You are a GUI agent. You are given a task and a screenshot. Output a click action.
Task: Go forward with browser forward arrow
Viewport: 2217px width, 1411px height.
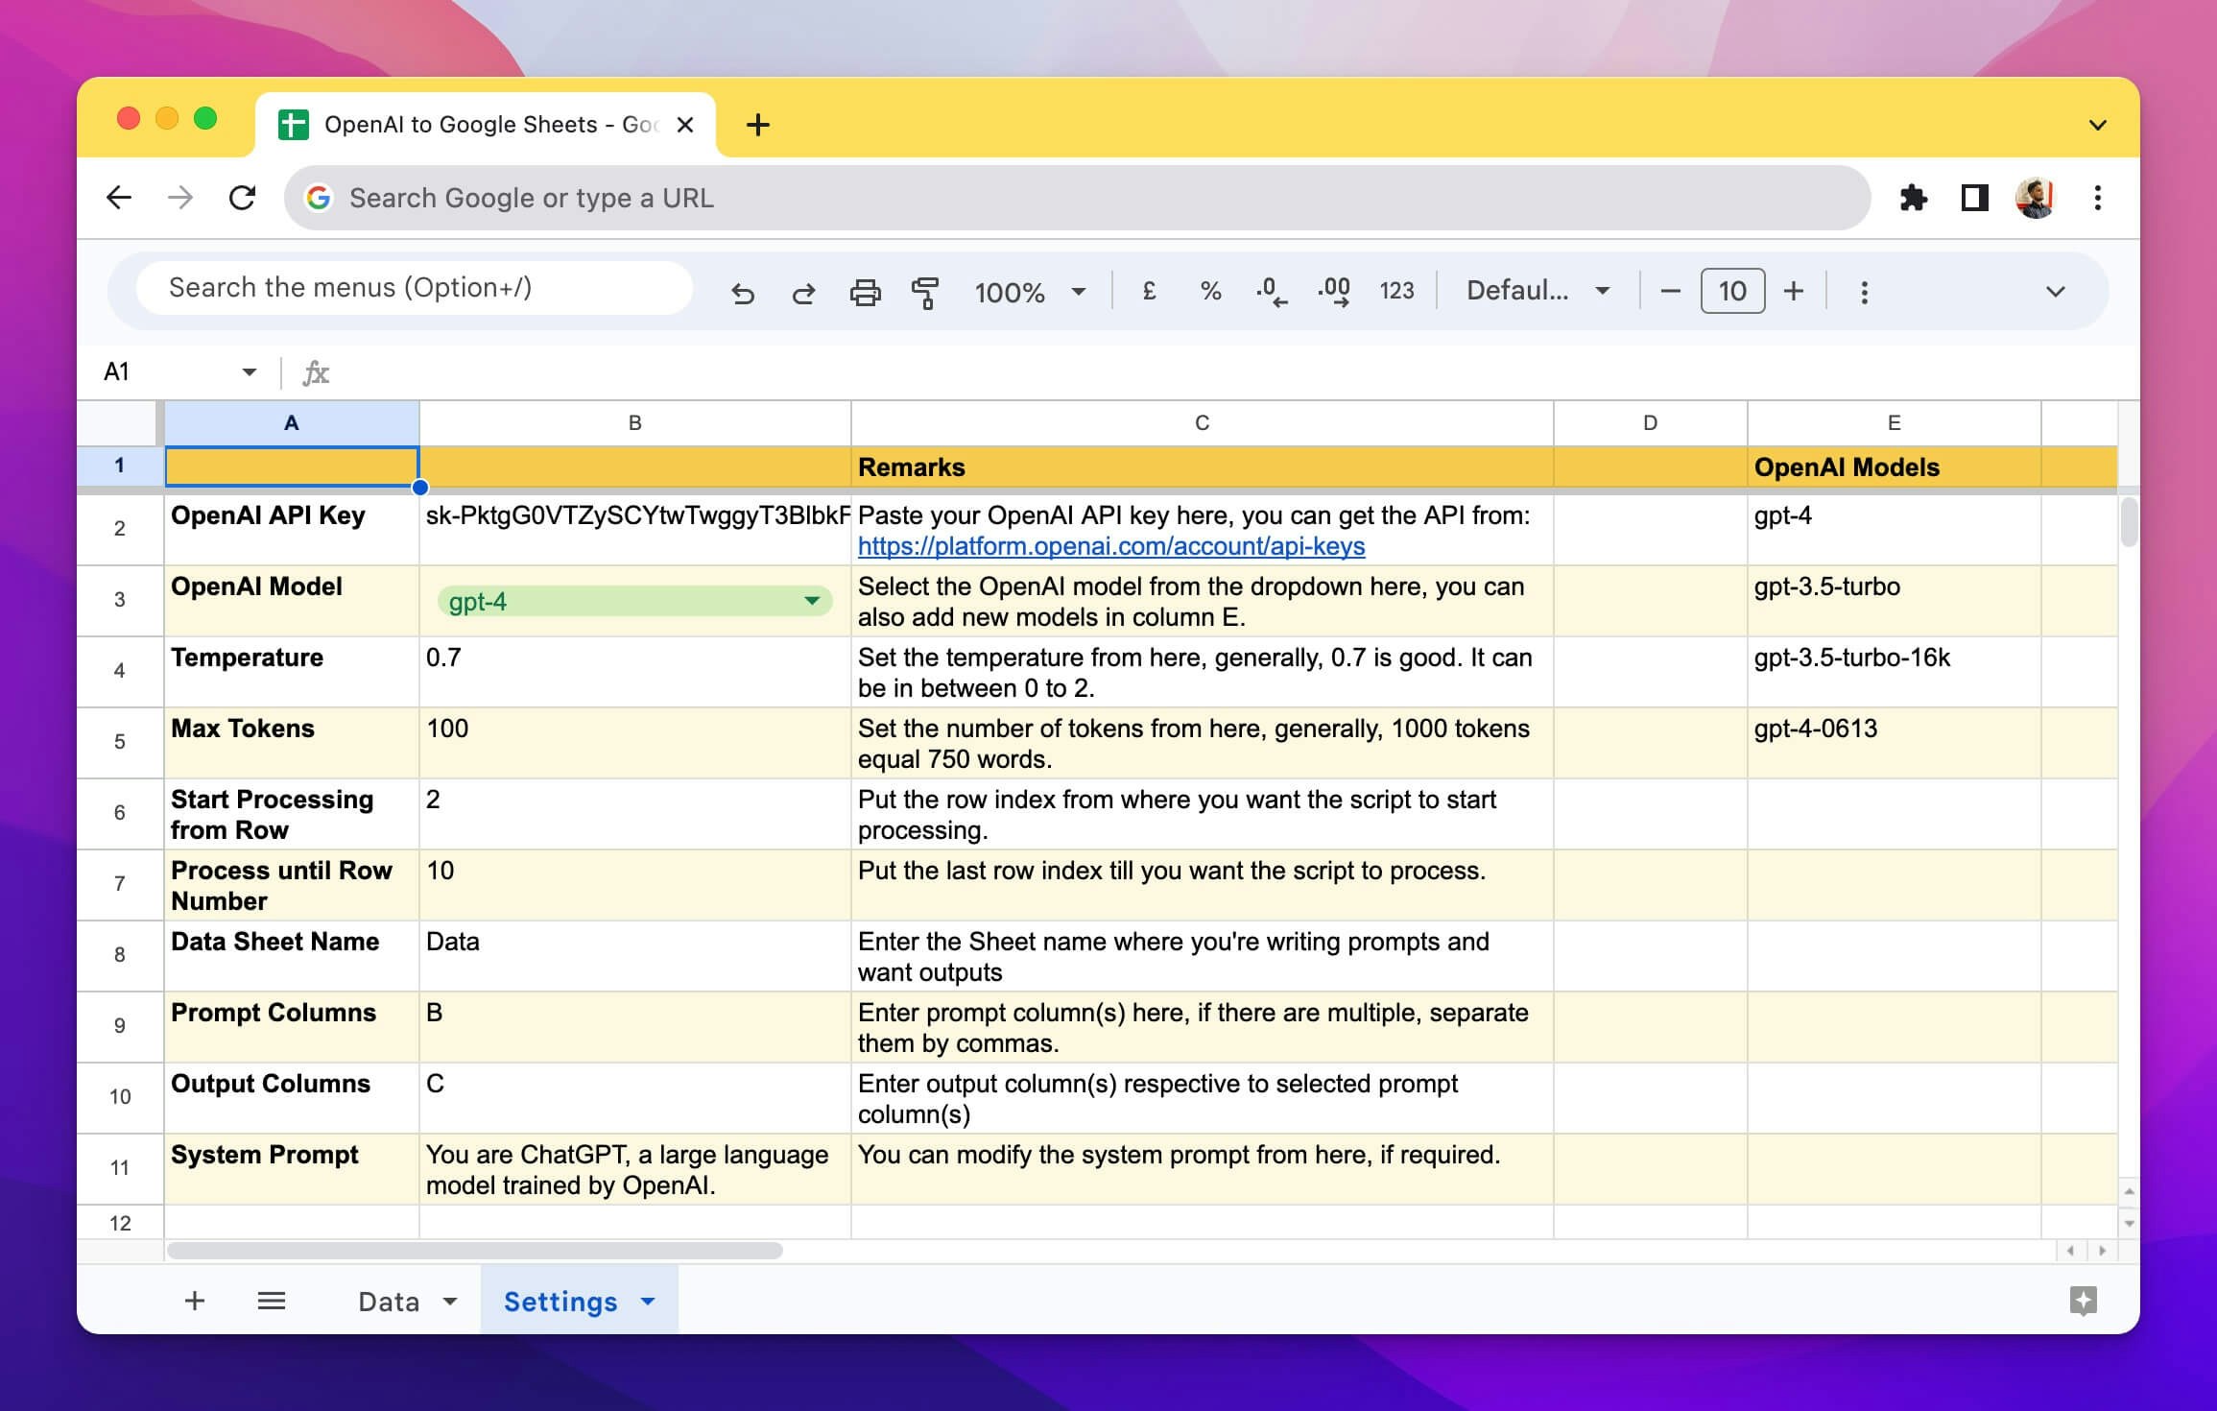pos(180,198)
